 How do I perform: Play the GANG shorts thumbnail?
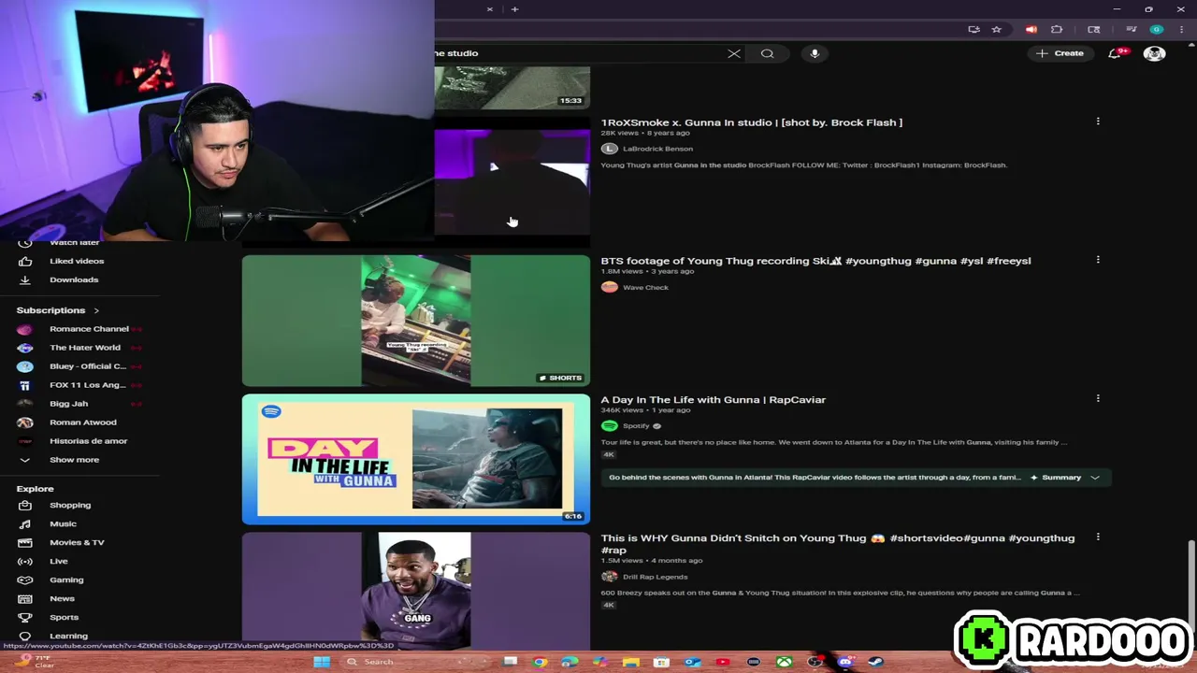(416, 591)
